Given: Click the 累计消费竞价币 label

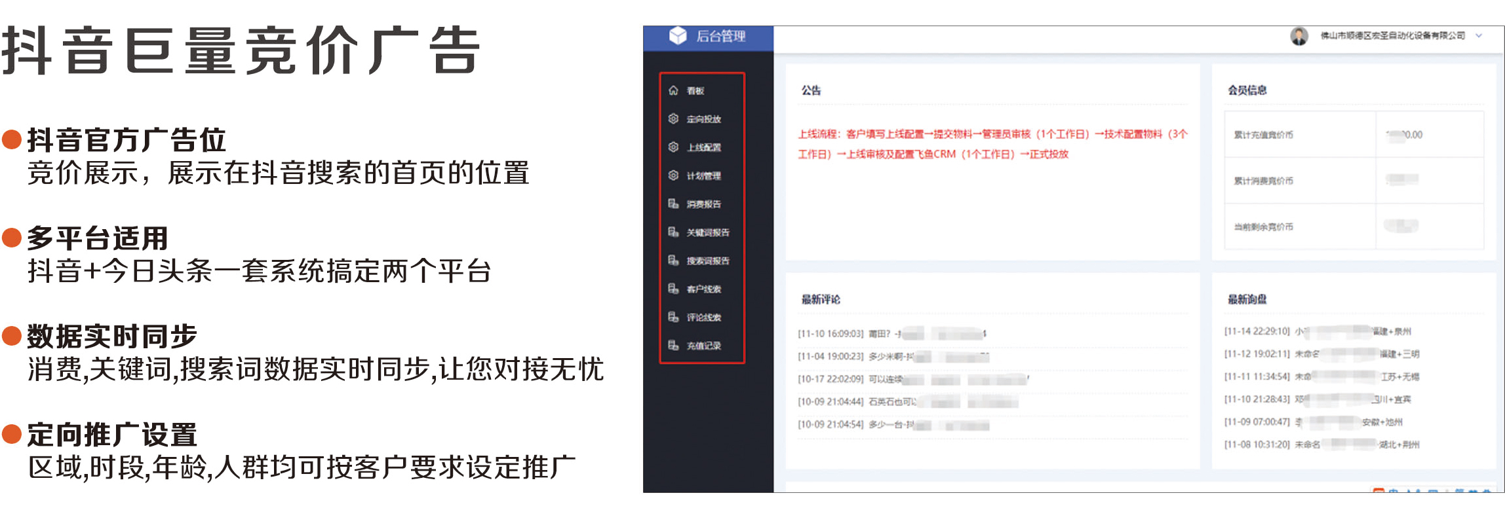Looking at the screenshot, I should pyautogui.click(x=1263, y=181).
